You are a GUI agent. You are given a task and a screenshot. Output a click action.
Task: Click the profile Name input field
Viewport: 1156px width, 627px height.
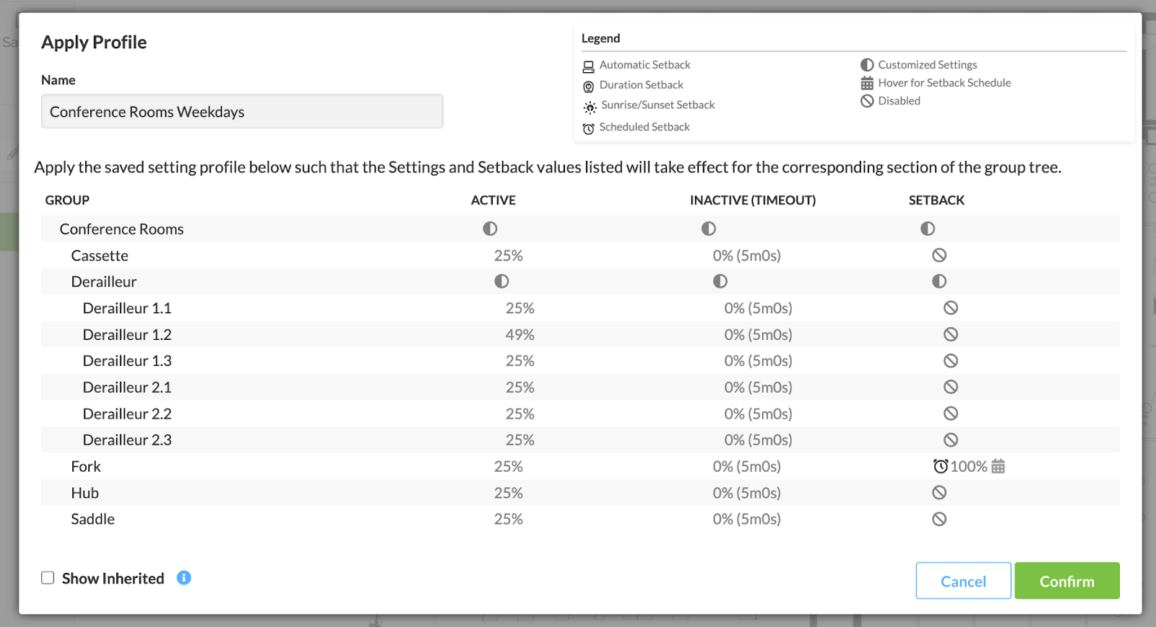[x=242, y=112]
